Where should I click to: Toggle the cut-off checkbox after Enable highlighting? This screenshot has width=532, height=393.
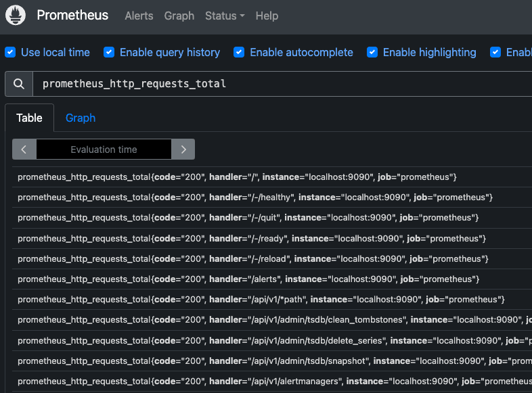495,52
